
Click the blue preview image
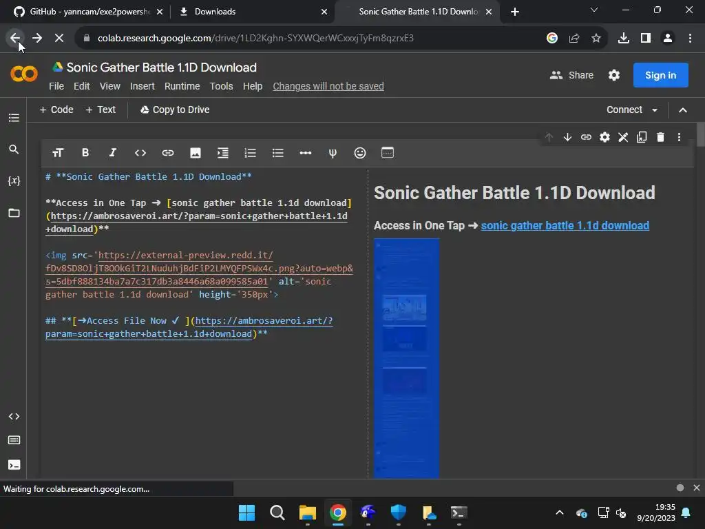pos(406,358)
